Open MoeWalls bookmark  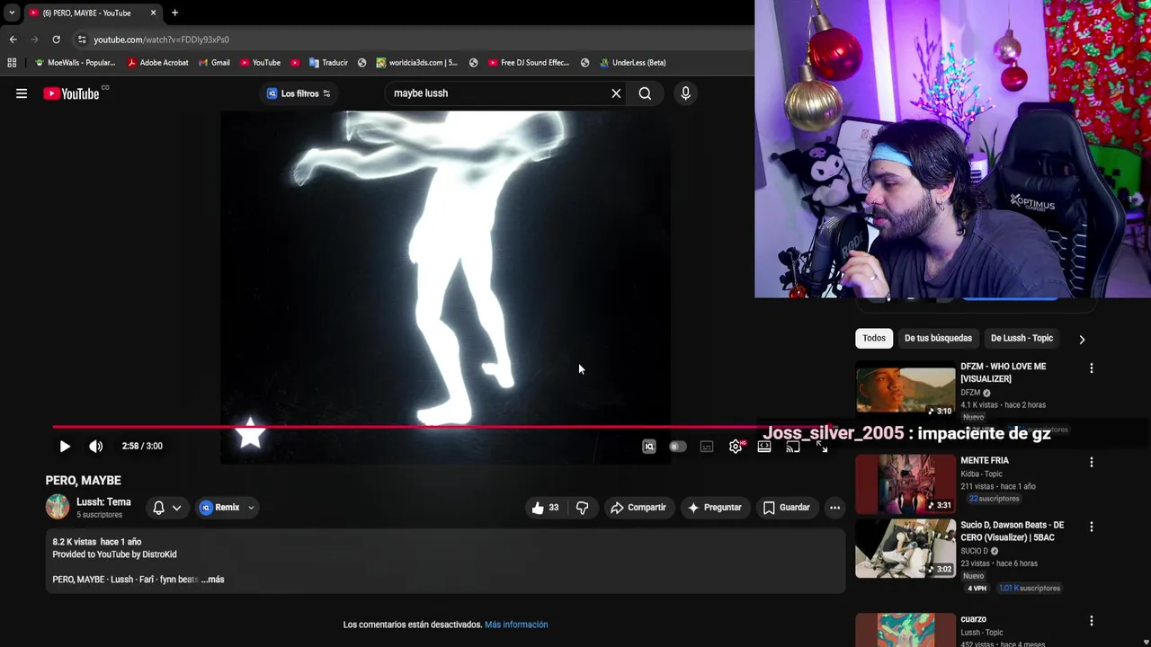(75, 63)
